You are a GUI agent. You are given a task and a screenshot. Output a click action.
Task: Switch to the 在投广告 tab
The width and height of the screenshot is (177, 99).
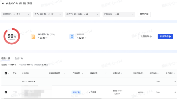19,58
